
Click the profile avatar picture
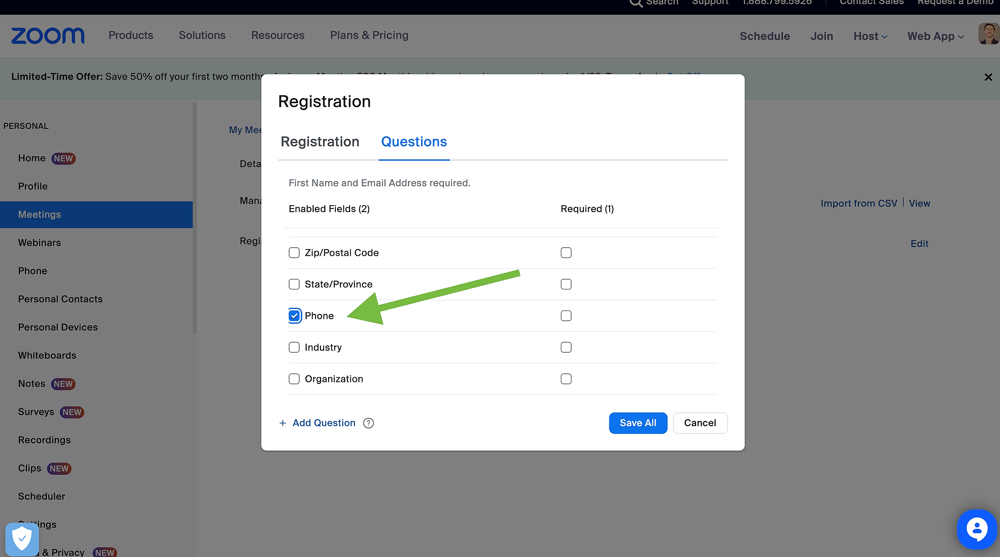point(989,34)
